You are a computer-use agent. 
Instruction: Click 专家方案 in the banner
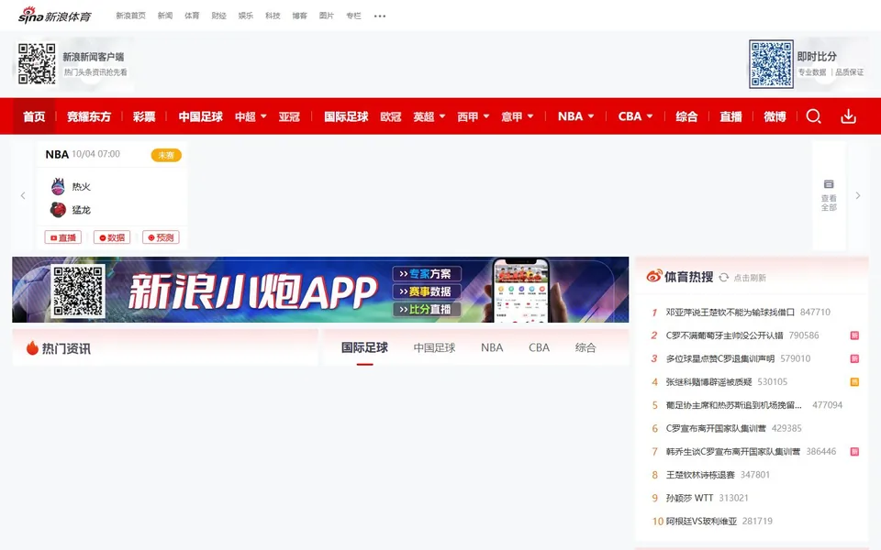tap(427, 274)
